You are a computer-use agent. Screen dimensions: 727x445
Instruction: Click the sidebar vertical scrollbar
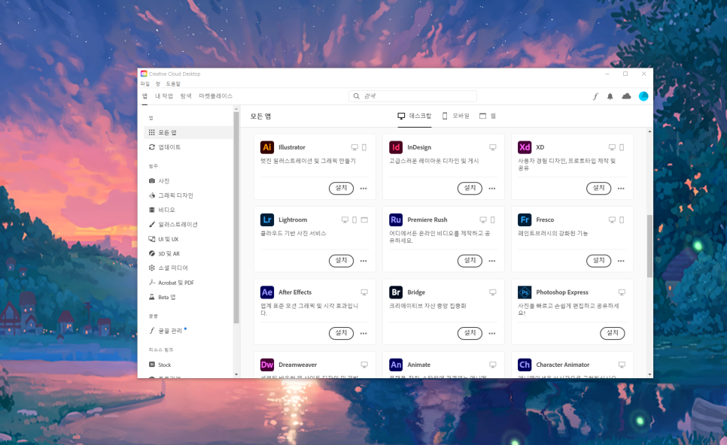pyautogui.click(x=236, y=218)
